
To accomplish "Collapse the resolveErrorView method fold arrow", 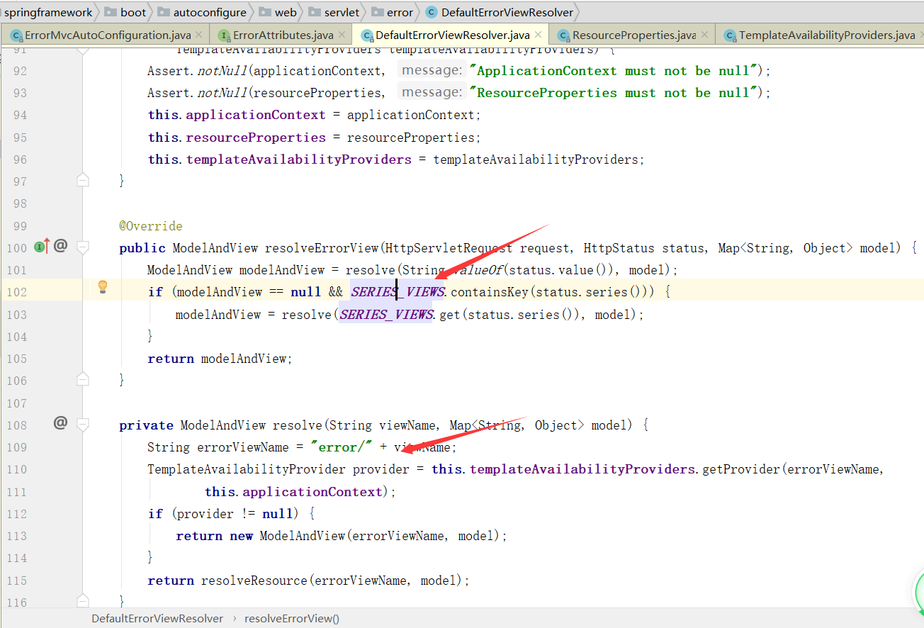I will [83, 247].
